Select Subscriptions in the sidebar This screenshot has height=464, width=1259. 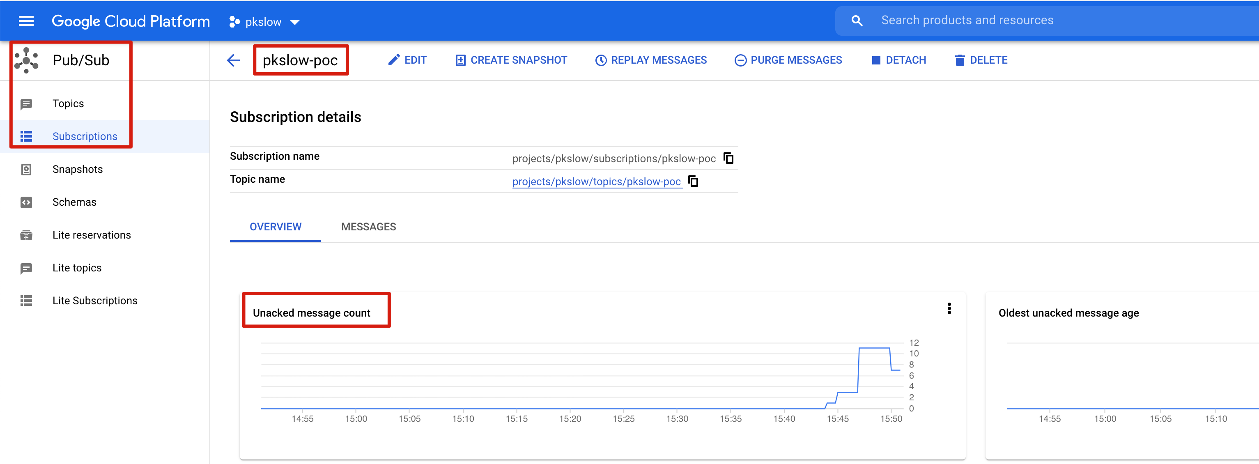85,136
